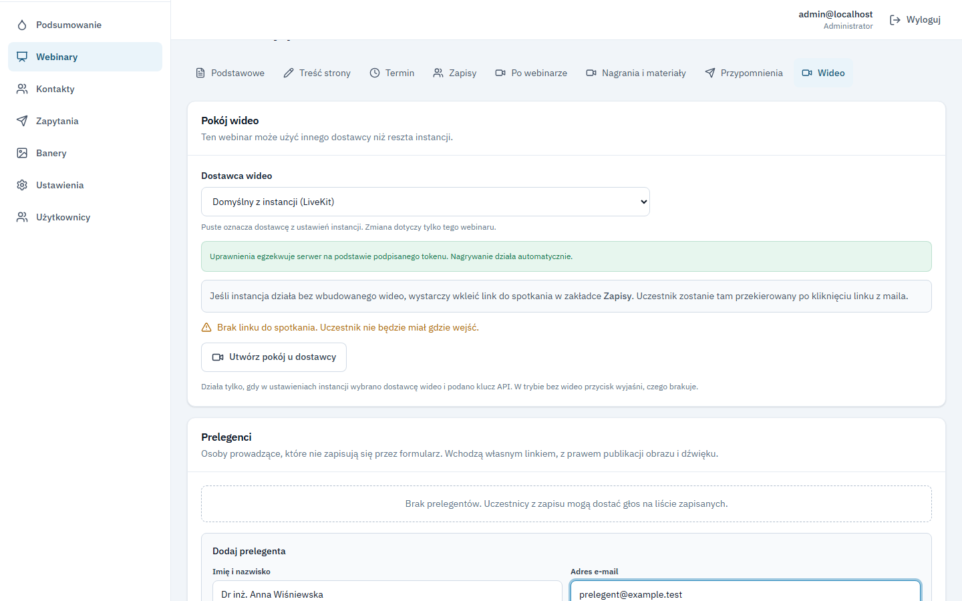Click the Użytkownicy users icon
The width and height of the screenshot is (962, 601).
click(22, 217)
